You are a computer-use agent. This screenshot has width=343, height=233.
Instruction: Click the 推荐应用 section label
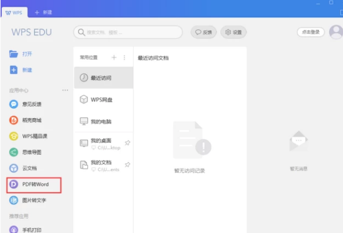[x=19, y=216]
